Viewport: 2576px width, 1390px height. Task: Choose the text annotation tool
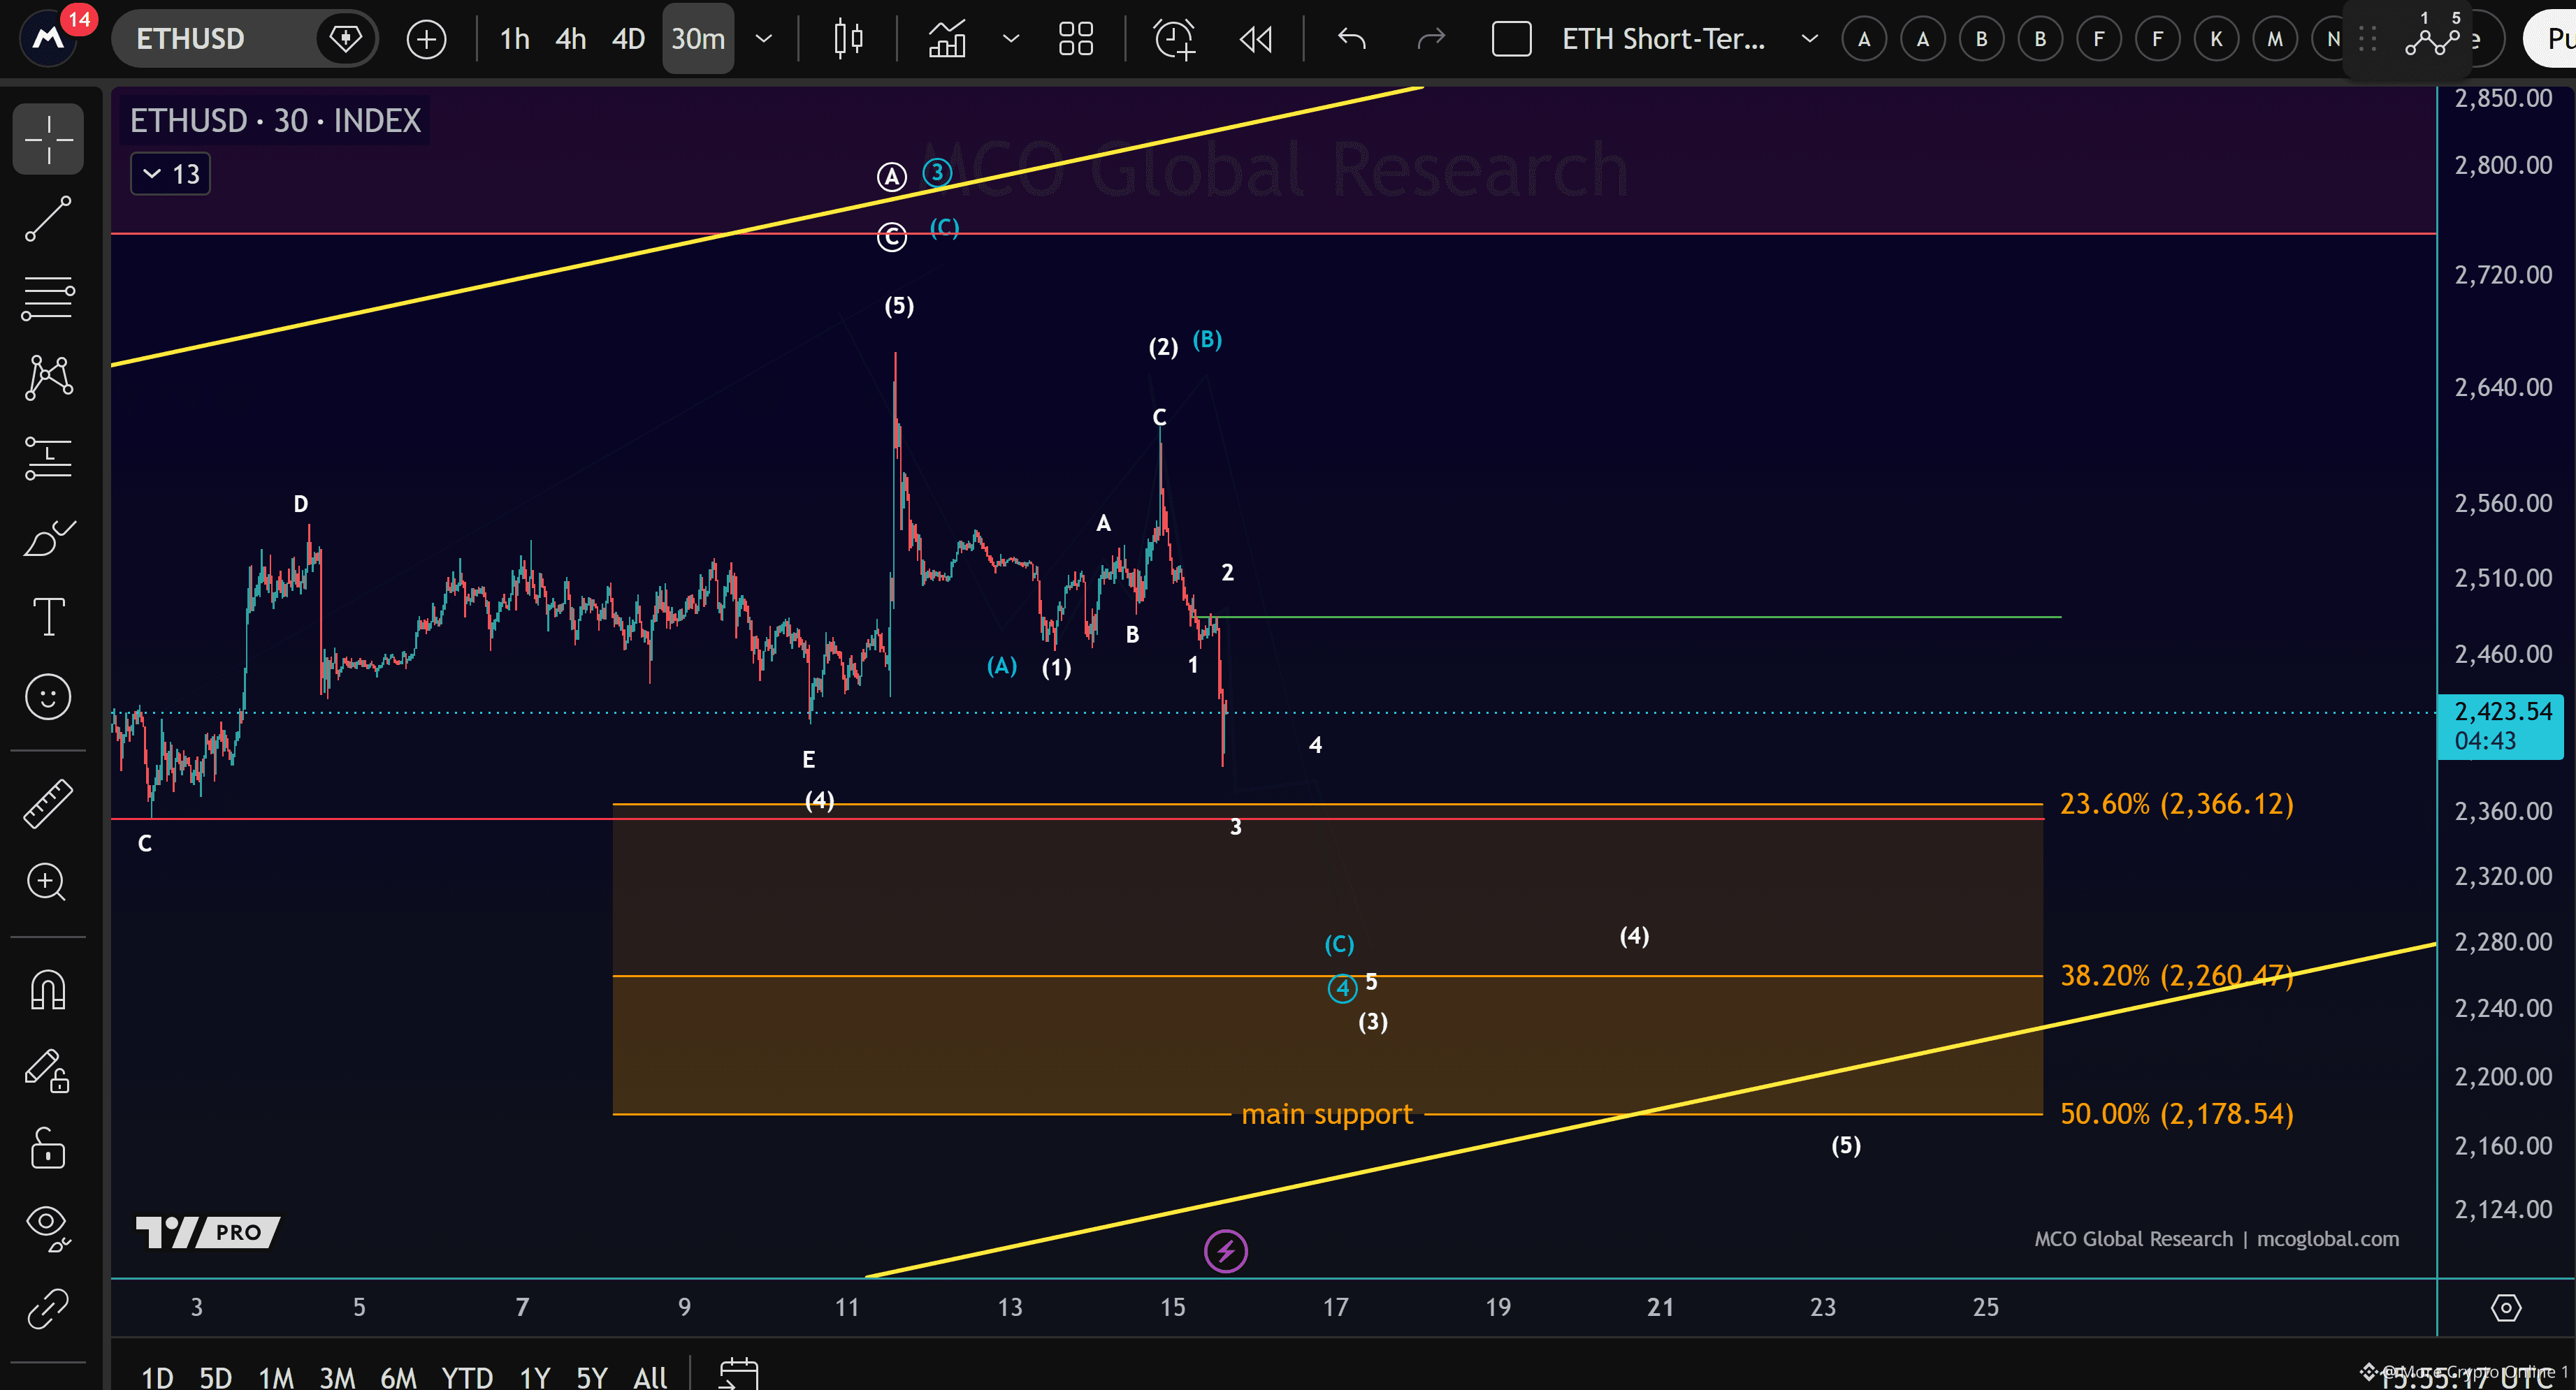click(x=48, y=617)
